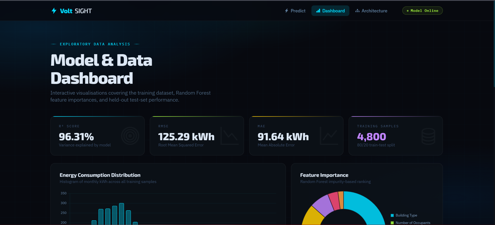Screen dimensions: 495x225
Task: Click the 250 y-axis label
Action: [x=64, y=213]
